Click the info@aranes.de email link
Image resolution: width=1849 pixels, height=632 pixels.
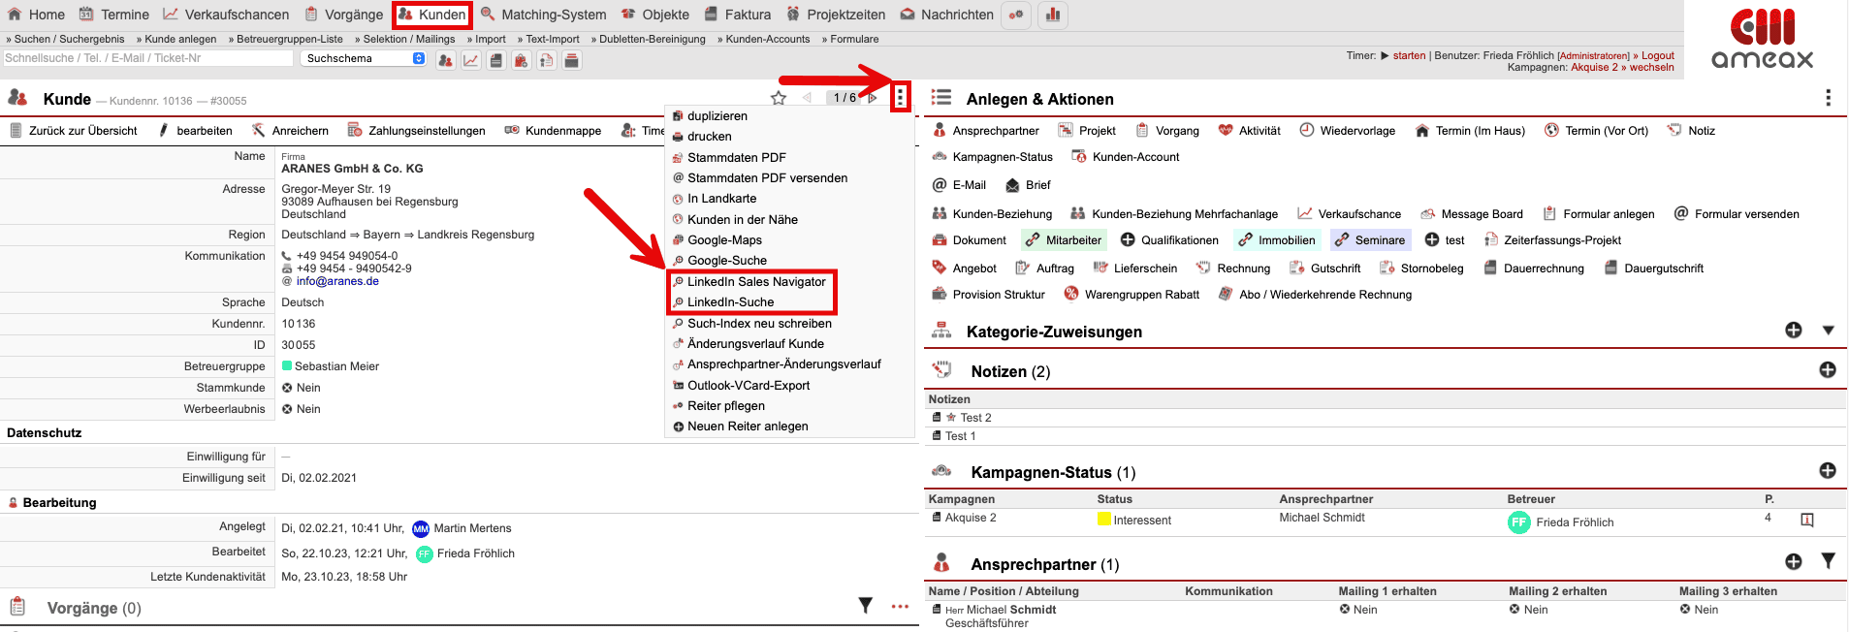tap(337, 281)
